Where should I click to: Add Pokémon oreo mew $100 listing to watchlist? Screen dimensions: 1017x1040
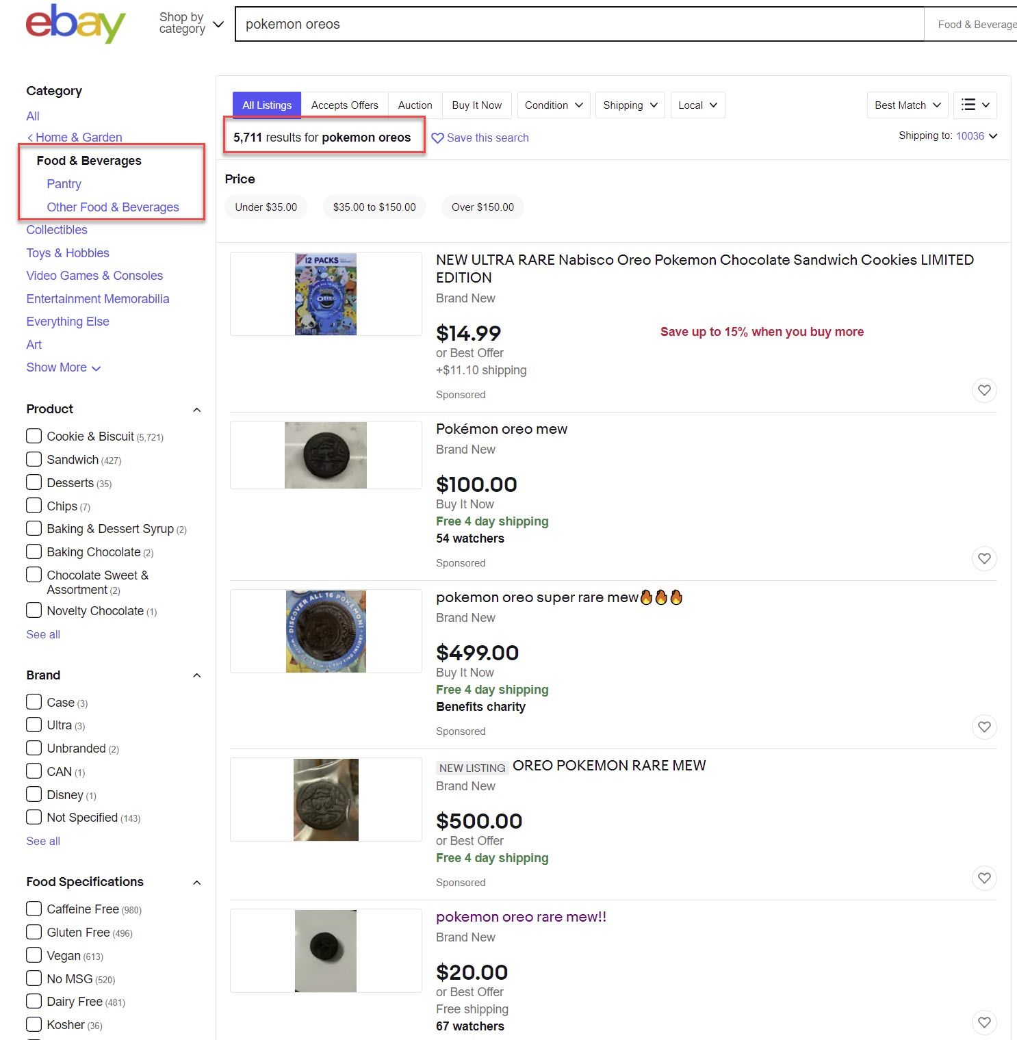[x=984, y=558]
